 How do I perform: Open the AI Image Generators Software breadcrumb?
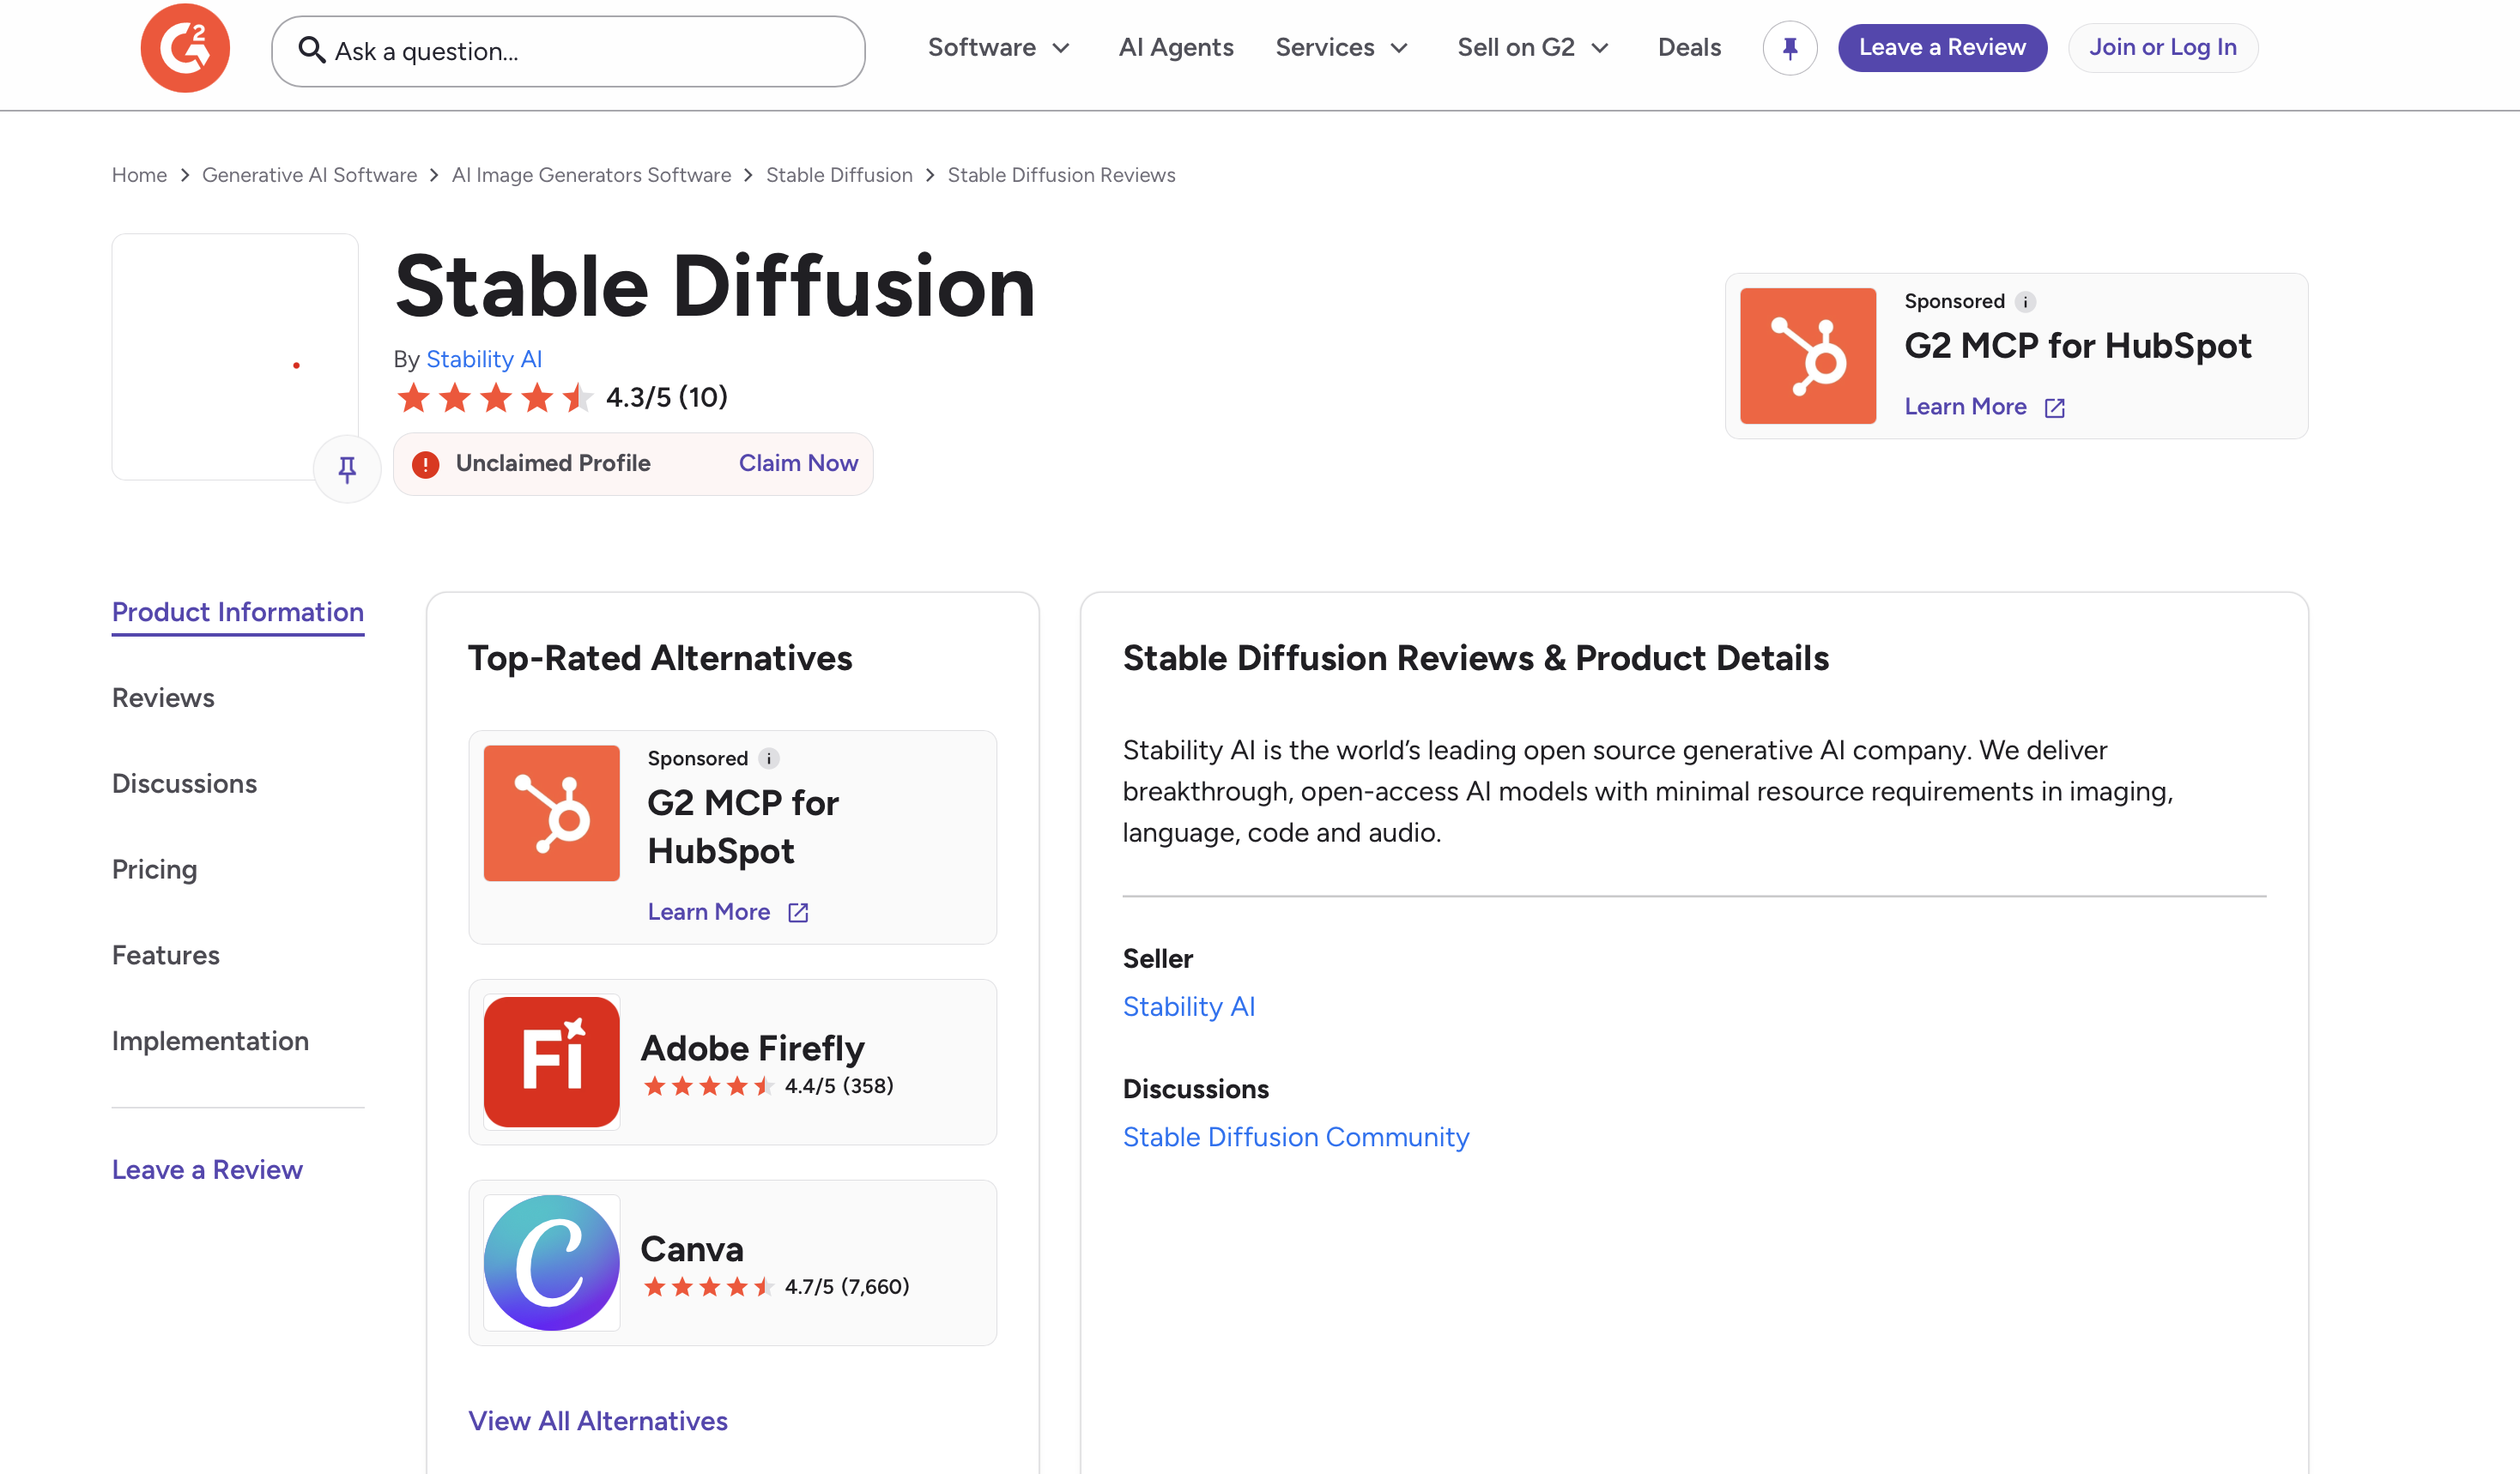click(x=591, y=175)
